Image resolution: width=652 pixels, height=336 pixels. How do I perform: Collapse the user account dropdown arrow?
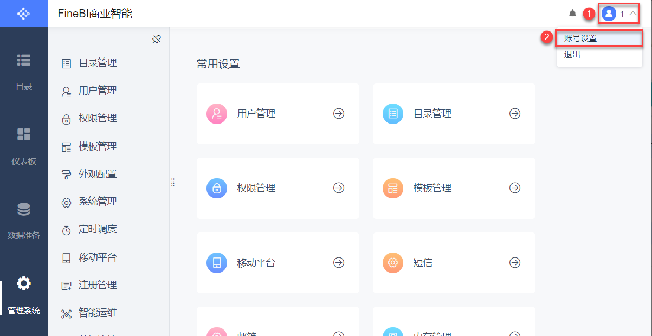[632, 14]
